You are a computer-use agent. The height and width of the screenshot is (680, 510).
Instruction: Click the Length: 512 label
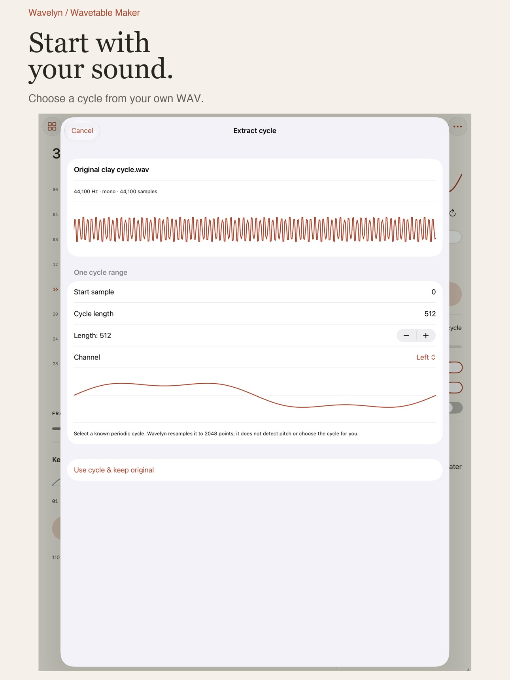tap(93, 335)
